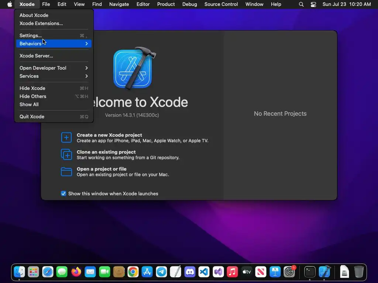Open the Help menu
The width and height of the screenshot is (378, 283).
[276, 4]
